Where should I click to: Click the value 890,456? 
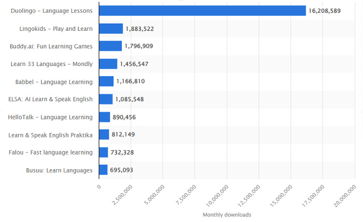click(124, 117)
